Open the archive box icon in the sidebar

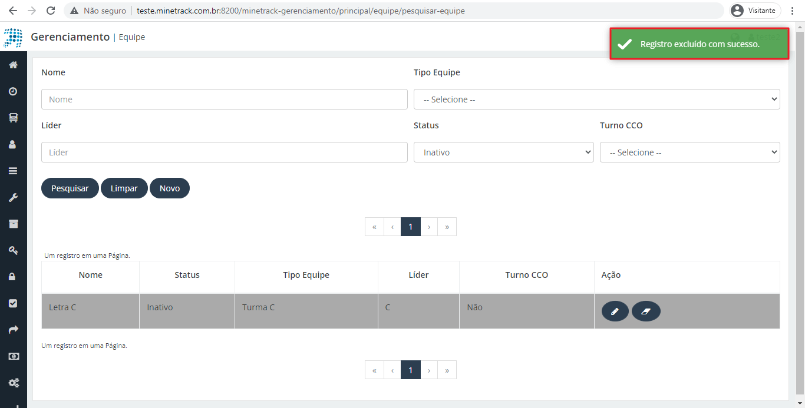coord(13,224)
